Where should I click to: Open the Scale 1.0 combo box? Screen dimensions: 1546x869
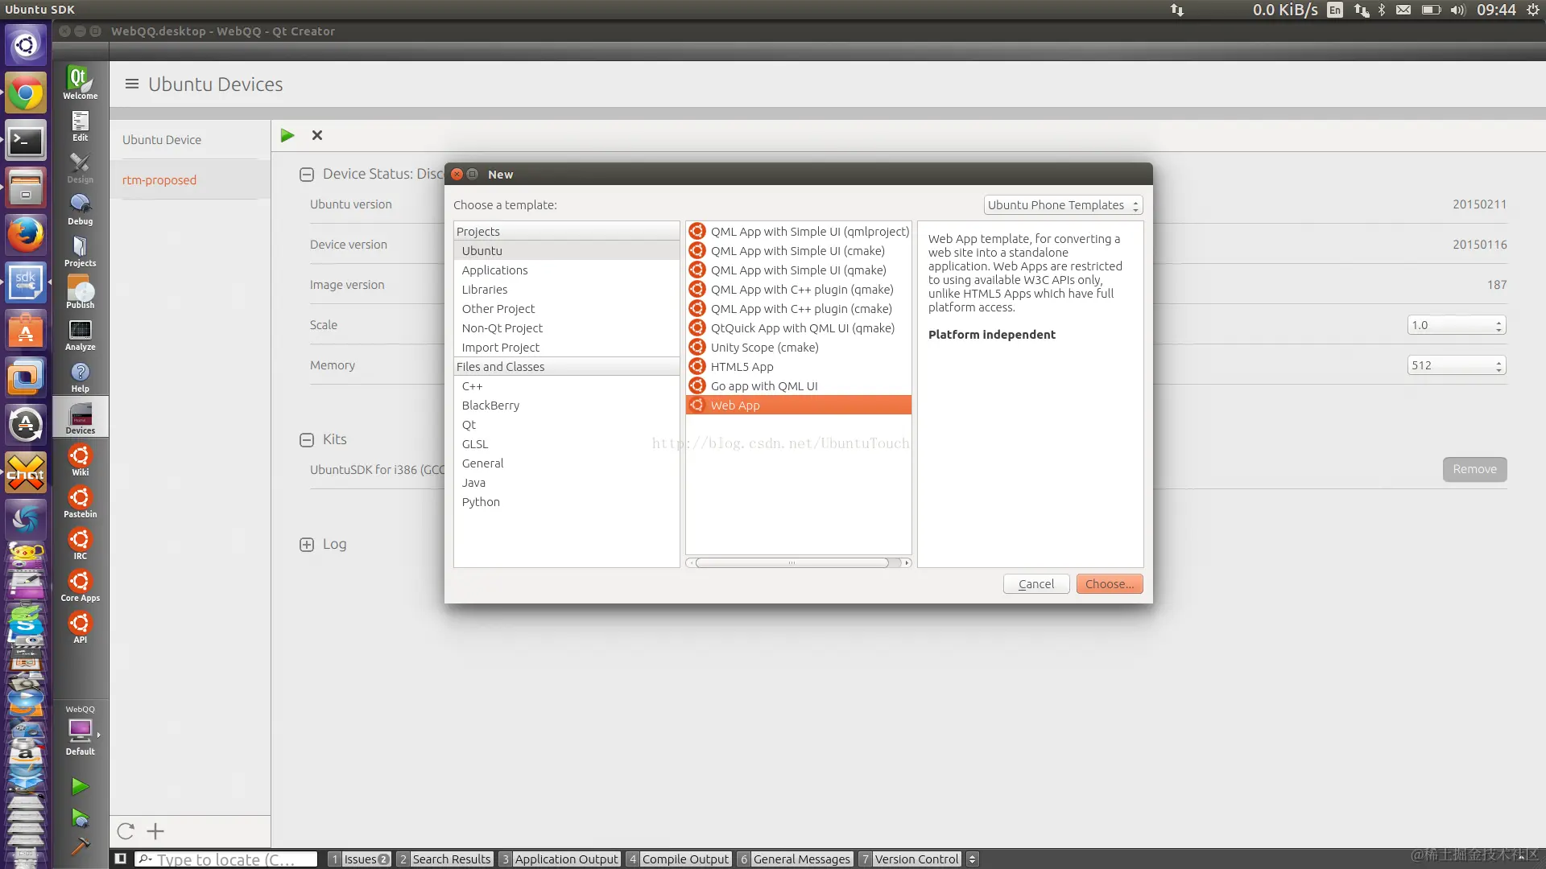click(x=1456, y=325)
